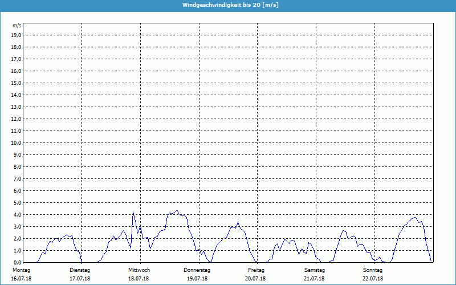Click the date label 16.07.18
This screenshot has width=456, height=285.
pyautogui.click(x=21, y=279)
